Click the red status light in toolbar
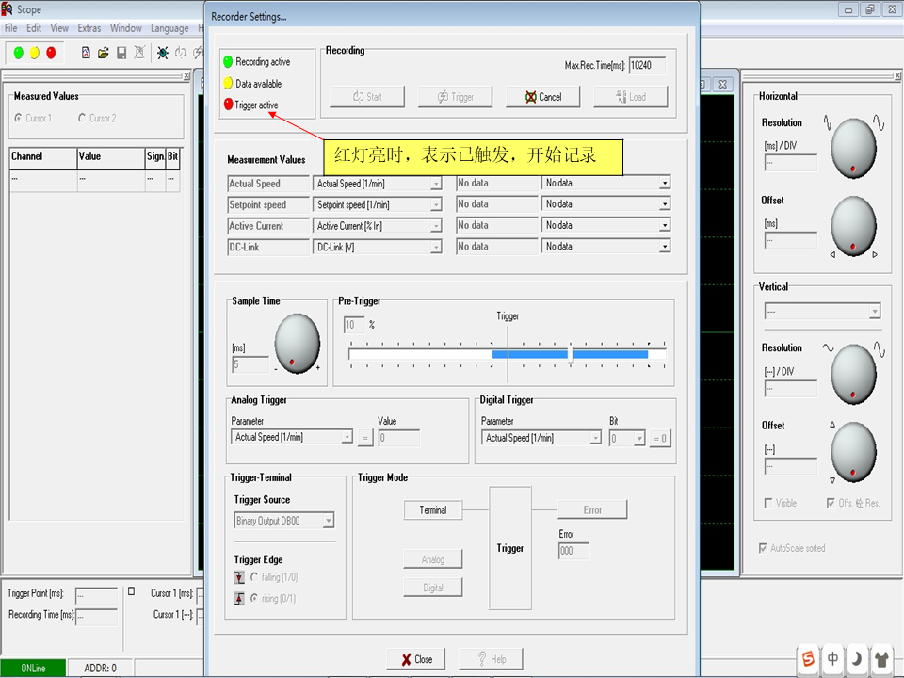This screenshot has width=904, height=678. 51,53
